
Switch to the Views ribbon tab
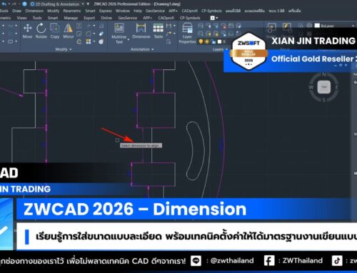pos(21,18)
